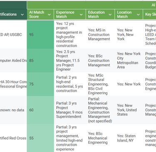Select the score cell showing 95
This screenshot has width=156, height=152.
click(x=40, y=34)
